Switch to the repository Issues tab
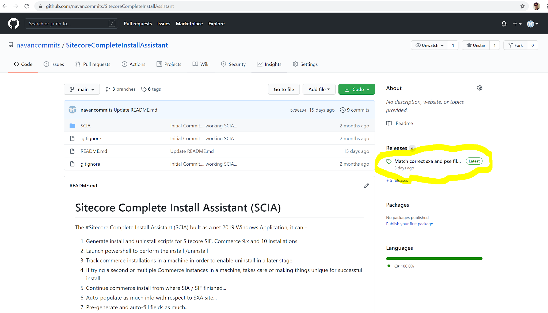 point(54,64)
